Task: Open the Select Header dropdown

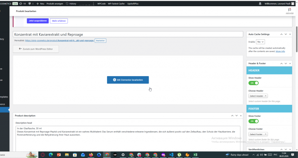Action: [258, 96]
